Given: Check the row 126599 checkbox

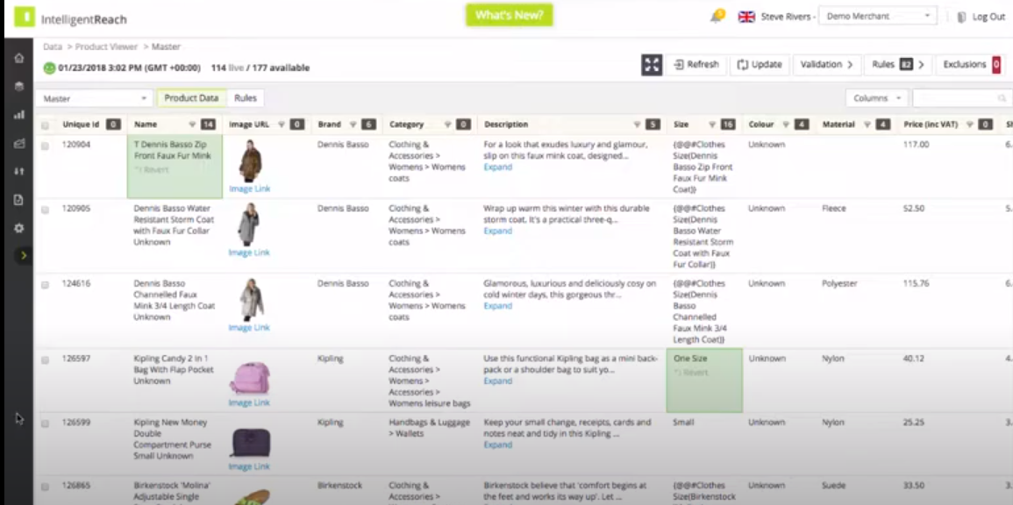Looking at the screenshot, I should tap(46, 423).
